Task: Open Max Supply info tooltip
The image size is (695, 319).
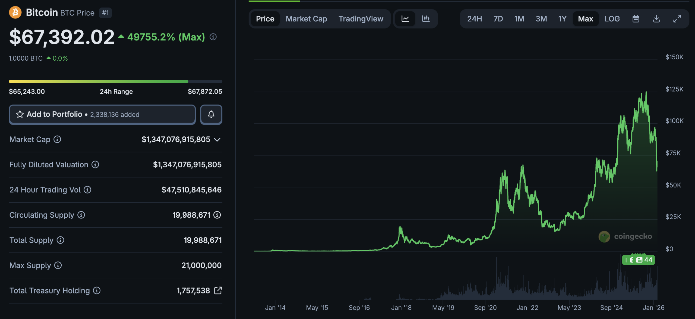Action: pyautogui.click(x=58, y=265)
